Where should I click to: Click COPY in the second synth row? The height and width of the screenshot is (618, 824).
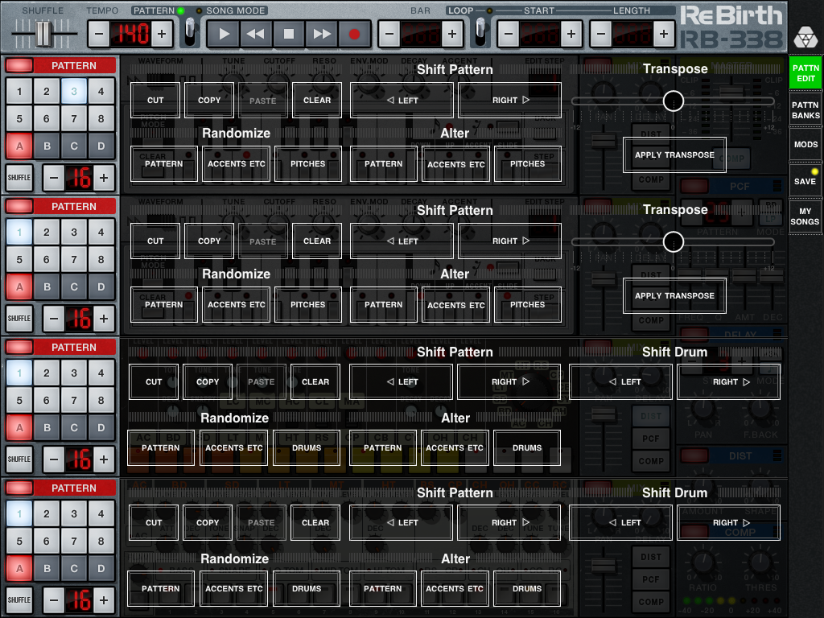tap(209, 241)
